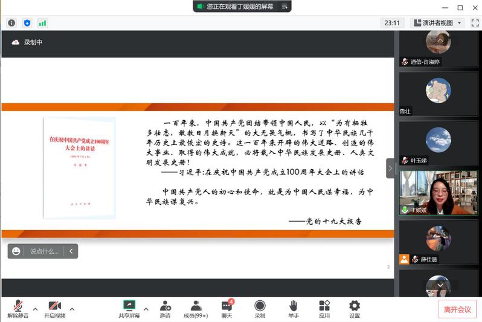The height and width of the screenshot is (322, 482).
Task: Open the Apps (应用) icon
Action: [324, 309]
